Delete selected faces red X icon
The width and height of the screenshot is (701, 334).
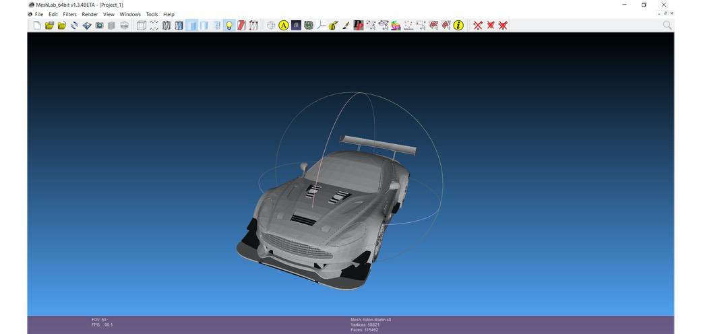pyautogui.click(x=491, y=26)
